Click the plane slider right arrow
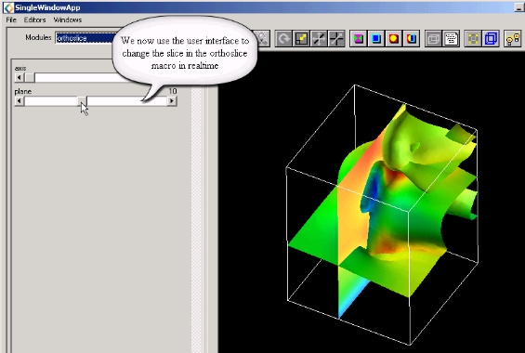The image size is (525, 353). (x=172, y=100)
